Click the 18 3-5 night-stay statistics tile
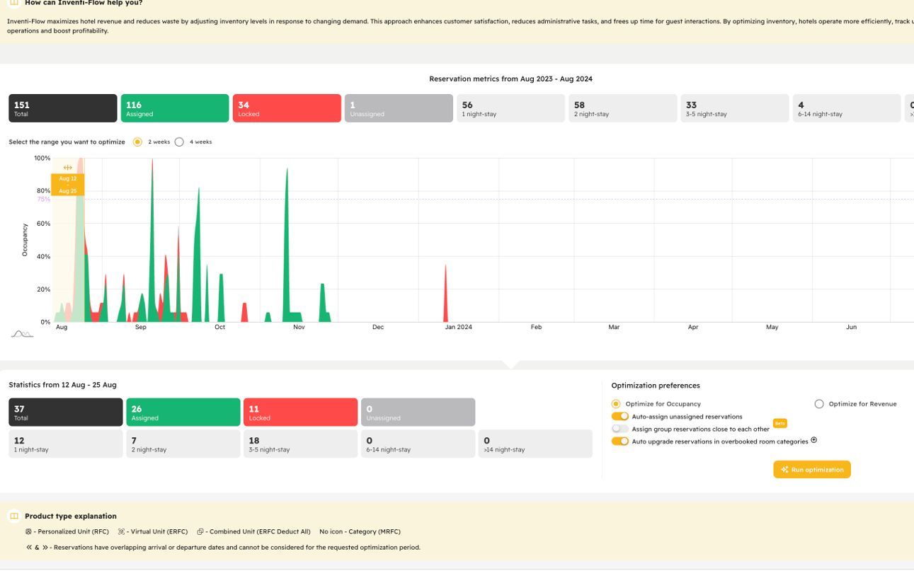This screenshot has width=914, height=571. (x=301, y=444)
